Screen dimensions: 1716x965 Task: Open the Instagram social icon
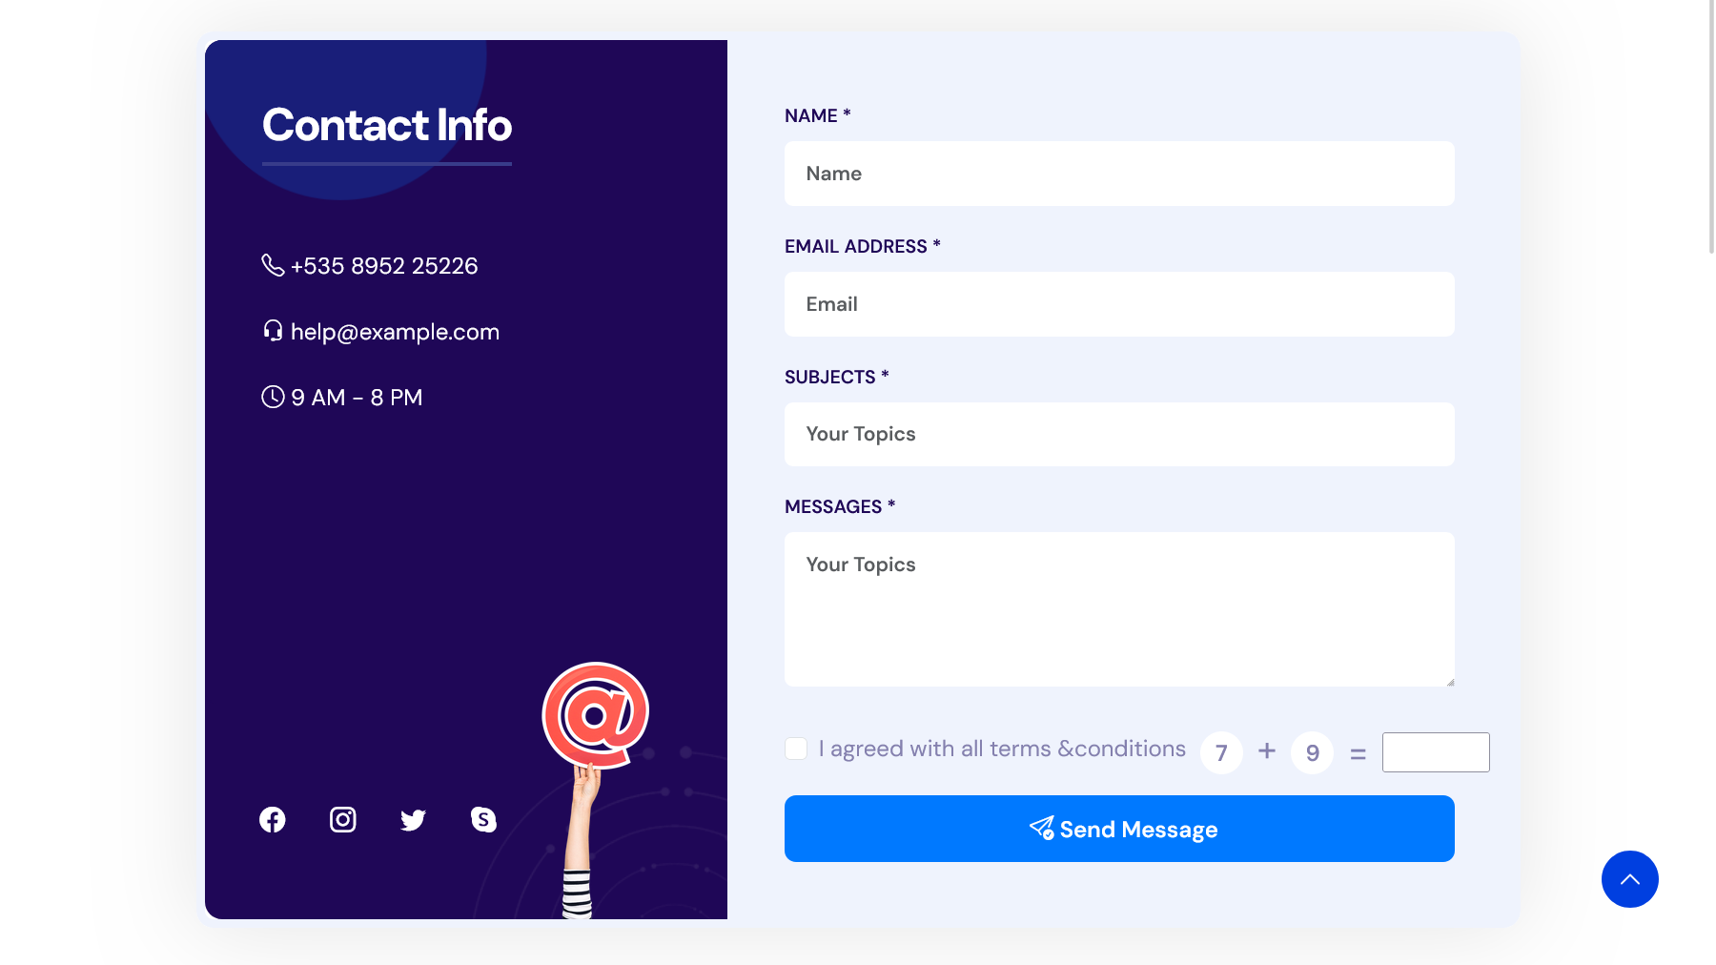coord(342,819)
